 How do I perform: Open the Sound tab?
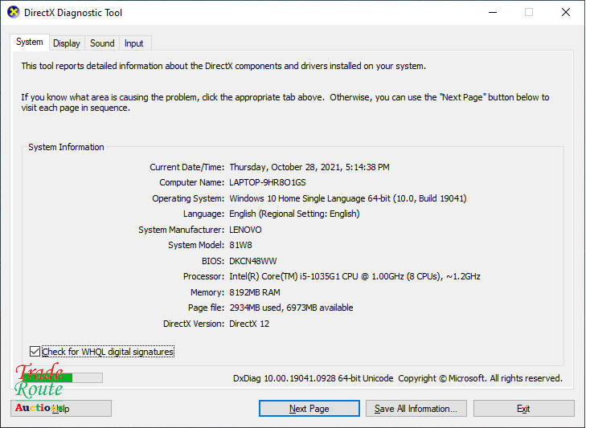pyautogui.click(x=102, y=43)
